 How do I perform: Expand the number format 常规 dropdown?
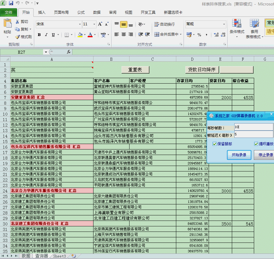click(x=224, y=24)
